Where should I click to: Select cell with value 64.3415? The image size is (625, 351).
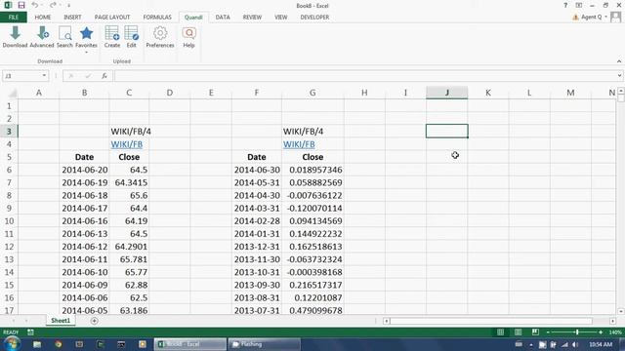tap(129, 182)
